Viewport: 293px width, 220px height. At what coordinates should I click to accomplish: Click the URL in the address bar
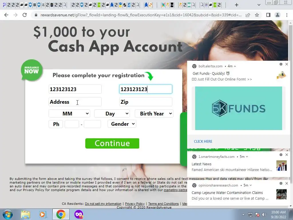141,15
